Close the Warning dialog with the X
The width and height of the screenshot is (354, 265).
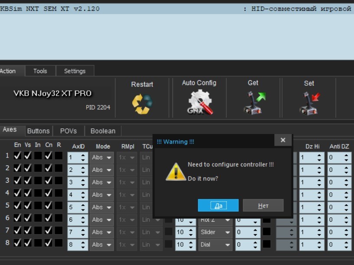click(x=283, y=140)
